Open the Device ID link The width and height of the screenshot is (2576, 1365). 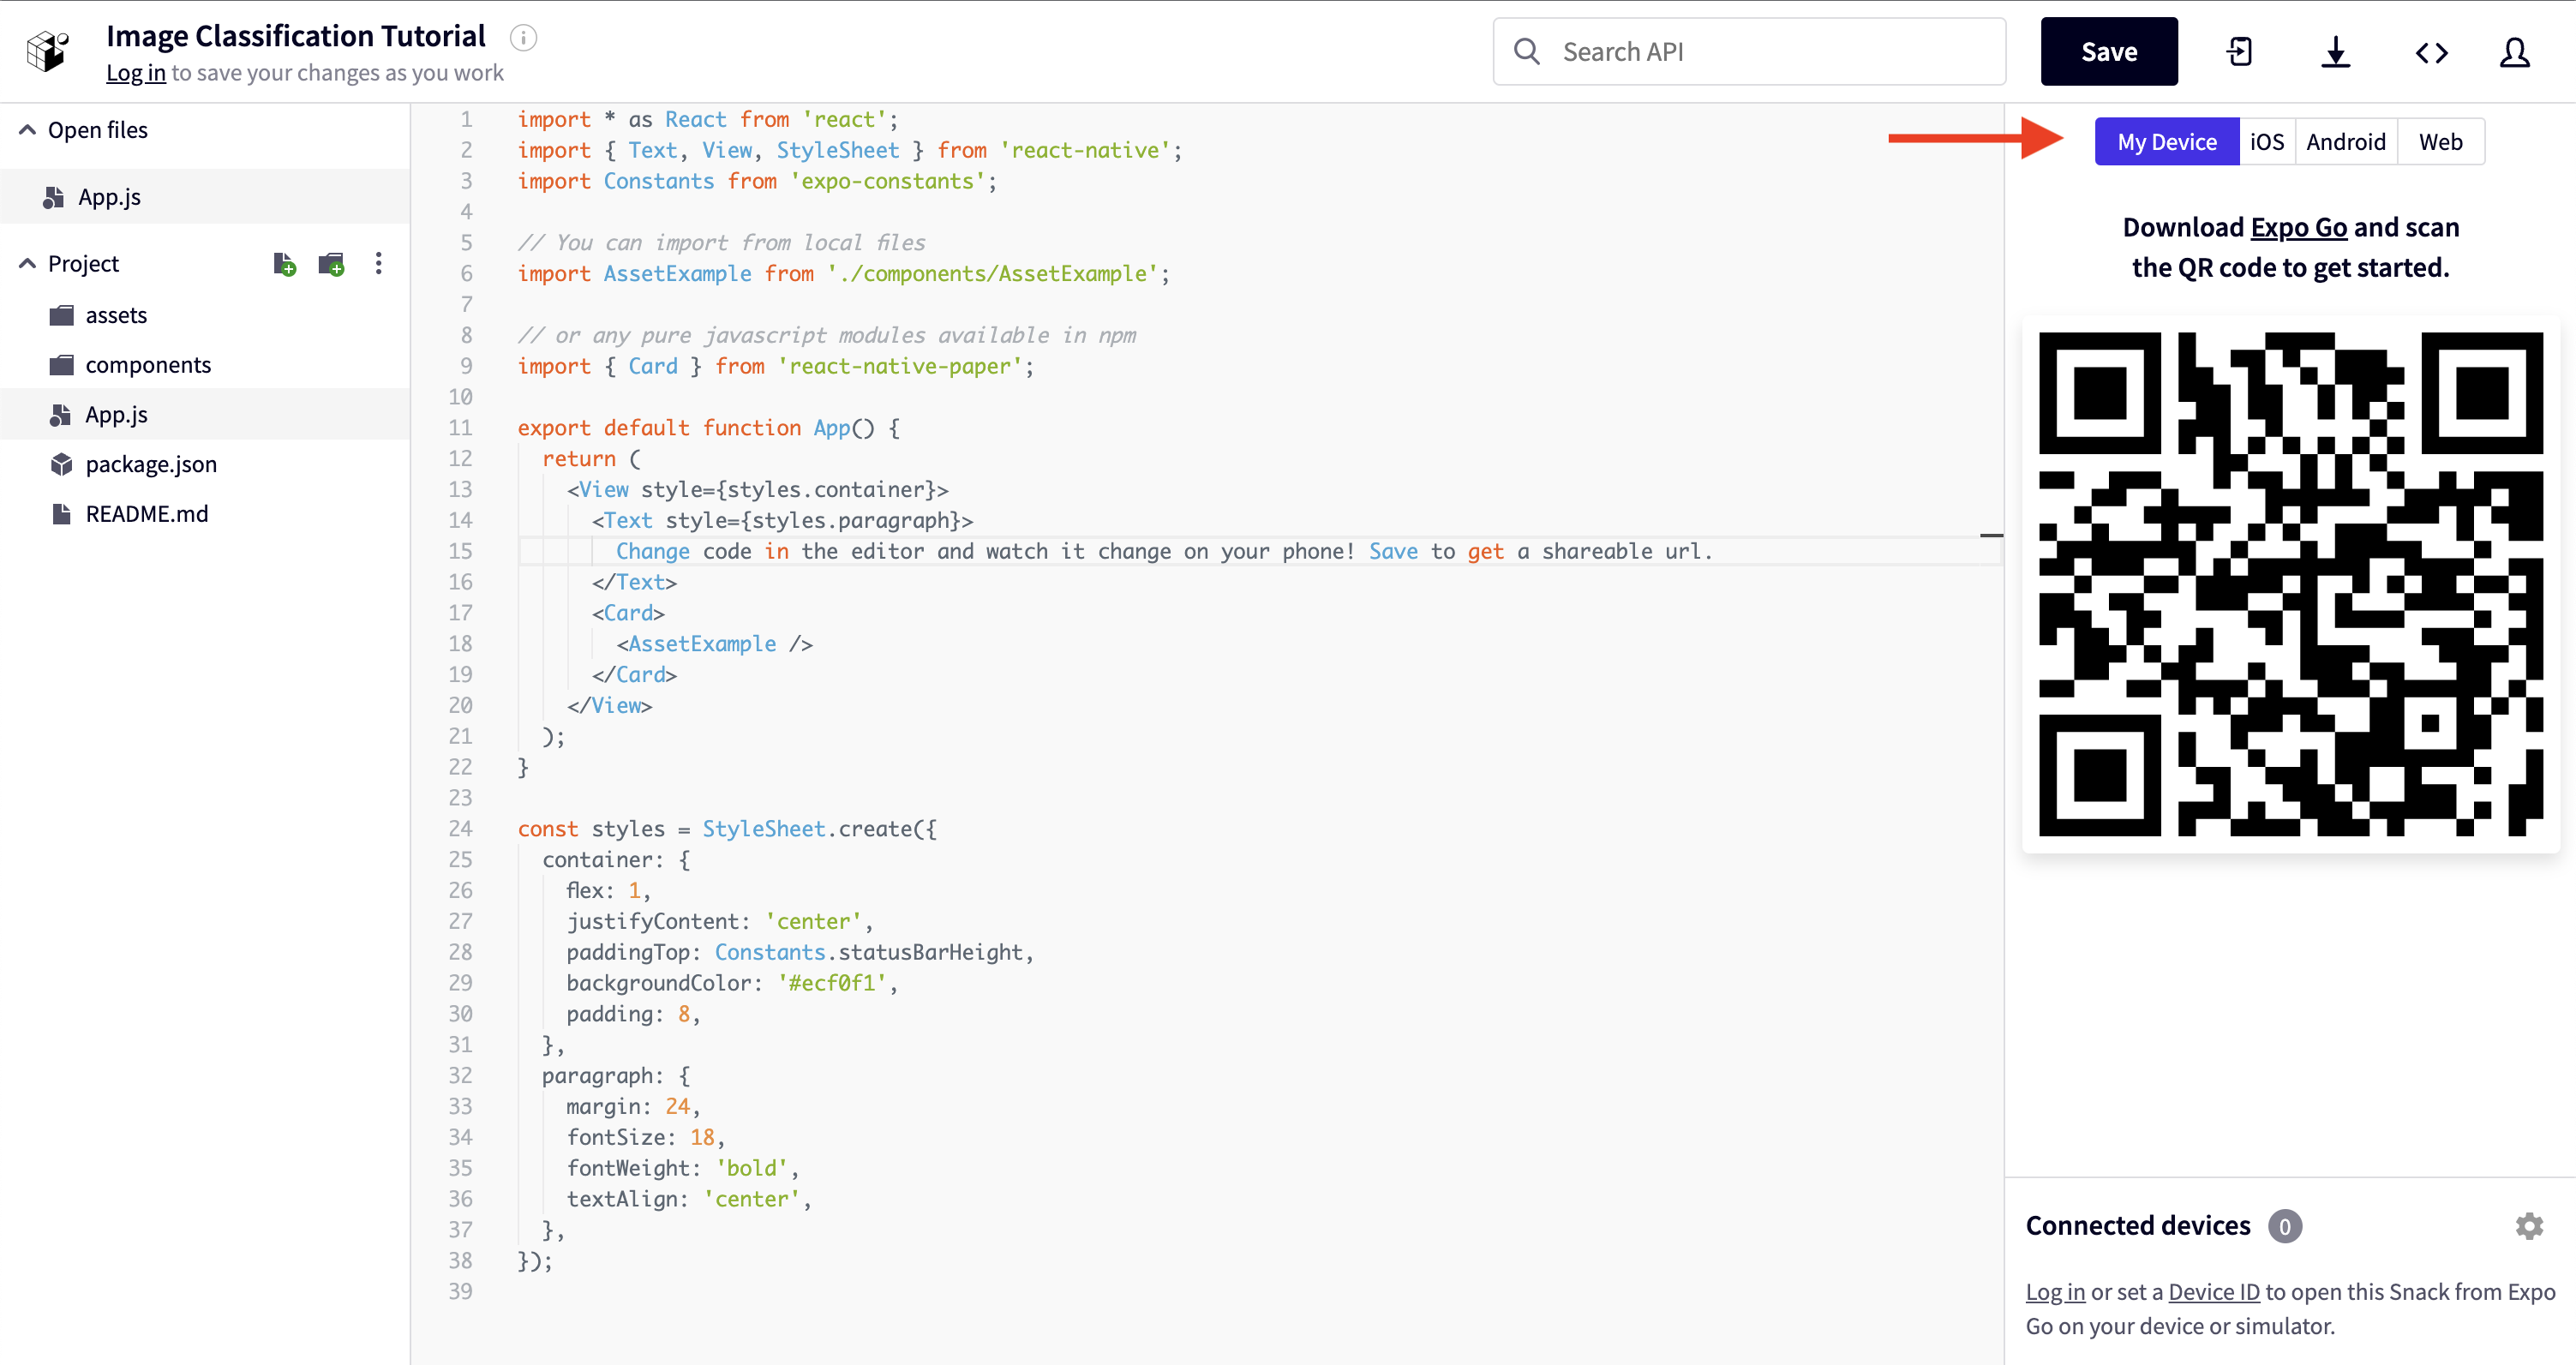(2214, 1292)
